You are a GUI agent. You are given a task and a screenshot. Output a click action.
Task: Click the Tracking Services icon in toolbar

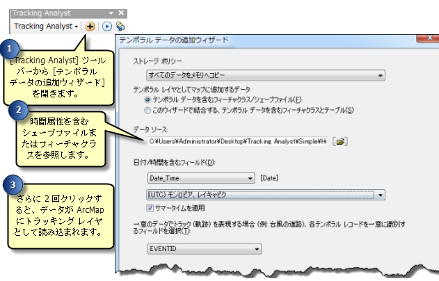point(120,26)
